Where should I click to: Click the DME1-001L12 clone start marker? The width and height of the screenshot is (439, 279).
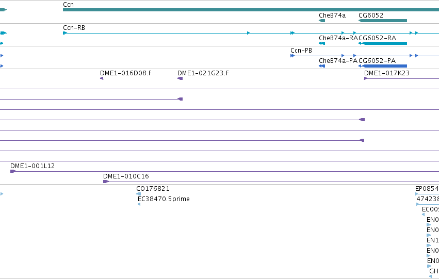13,171
